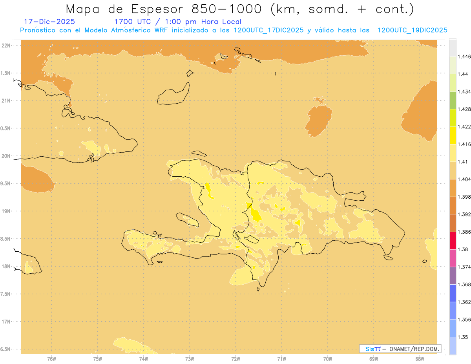The width and height of the screenshot is (471, 364).
Task: Click the '74W' longitude label
Action: (143, 359)
